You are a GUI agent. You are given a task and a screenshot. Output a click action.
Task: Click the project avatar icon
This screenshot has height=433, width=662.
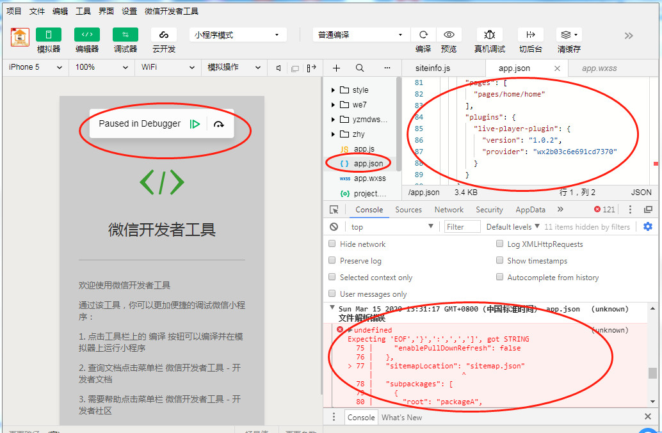(x=20, y=37)
